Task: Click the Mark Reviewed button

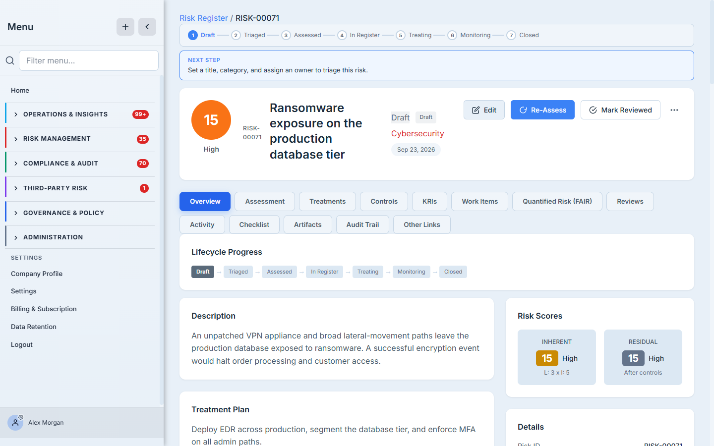Action: point(620,110)
